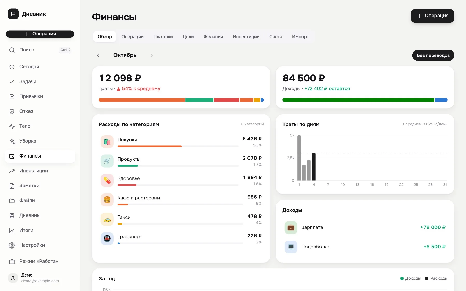Click the Зарплата briefcase icon
The width and height of the screenshot is (466, 291).
coord(291,228)
